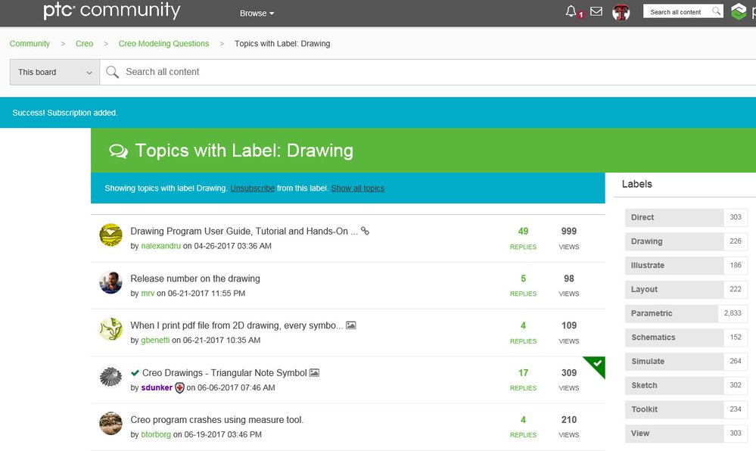Open mrv's avatar thumbnail
This screenshot has width=756, height=451.
(x=111, y=282)
